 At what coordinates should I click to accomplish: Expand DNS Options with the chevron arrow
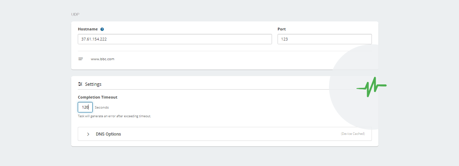88,134
